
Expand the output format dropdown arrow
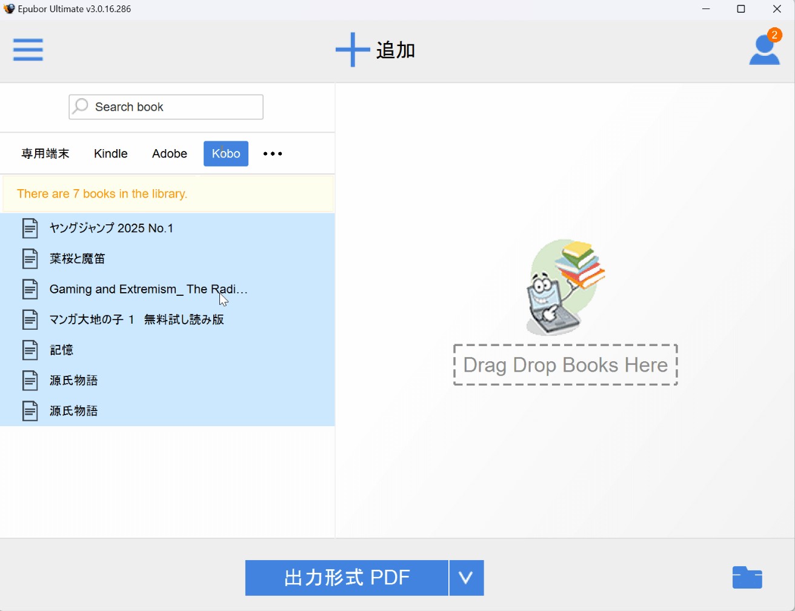pos(466,578)
